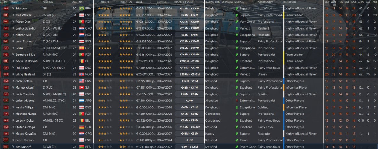Open the player info icon beside Erling Haaland
This screenshot has height=149, width=378.
pyautogui.click(x=13, y=74)
